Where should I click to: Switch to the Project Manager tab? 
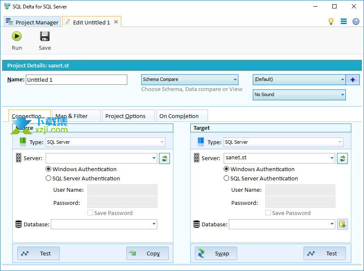pyautogui.click(x=32, y=22)
